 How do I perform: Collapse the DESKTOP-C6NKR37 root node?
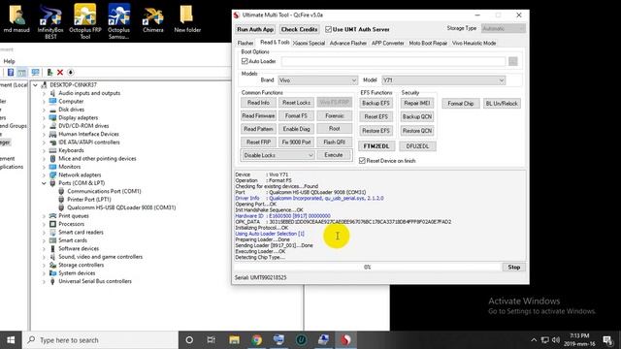36,85
